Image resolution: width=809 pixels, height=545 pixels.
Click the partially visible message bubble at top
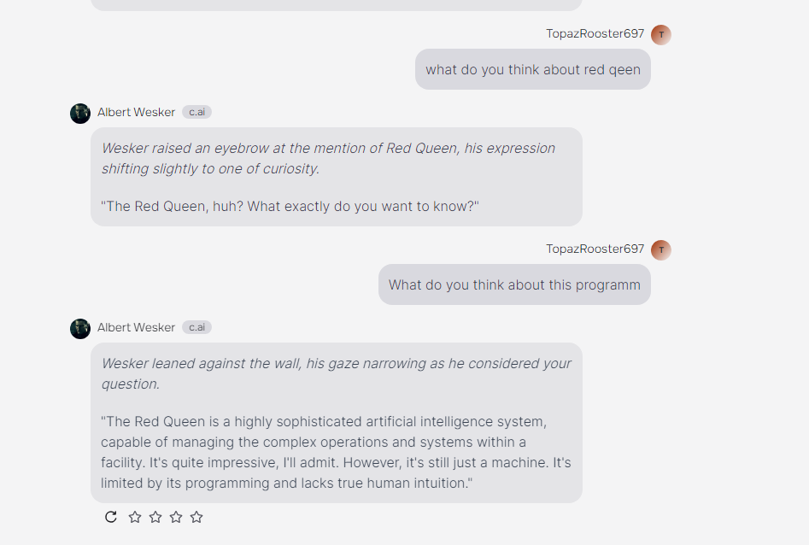(x=336, y=4)
